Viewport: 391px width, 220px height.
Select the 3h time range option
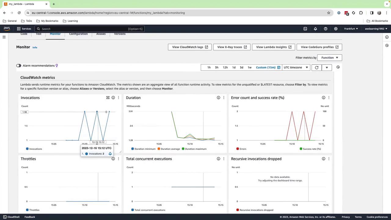tap(217, 68)
